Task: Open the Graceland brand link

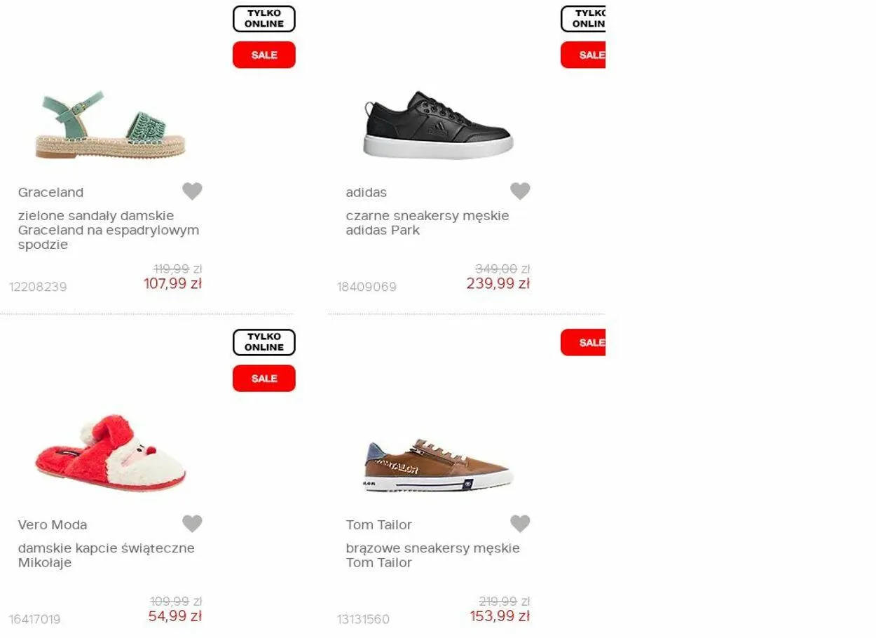Action: pos(50,192)
